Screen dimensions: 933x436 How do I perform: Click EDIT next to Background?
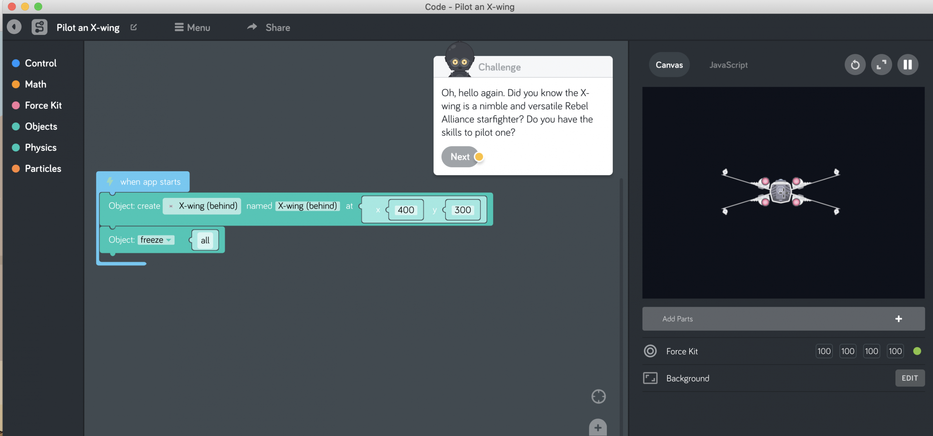click(x=910, y=378)
